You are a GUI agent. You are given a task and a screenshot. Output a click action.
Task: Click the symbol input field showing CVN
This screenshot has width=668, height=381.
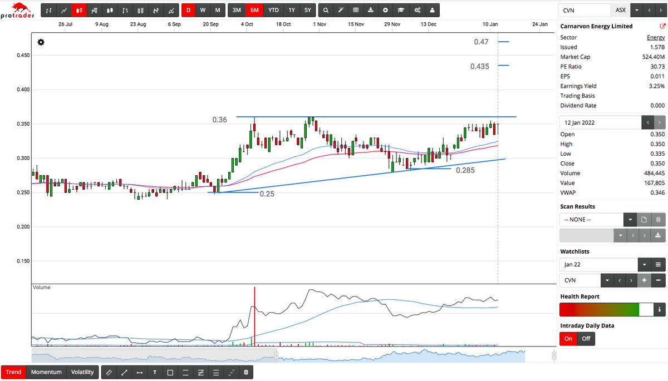pos(584,10)
